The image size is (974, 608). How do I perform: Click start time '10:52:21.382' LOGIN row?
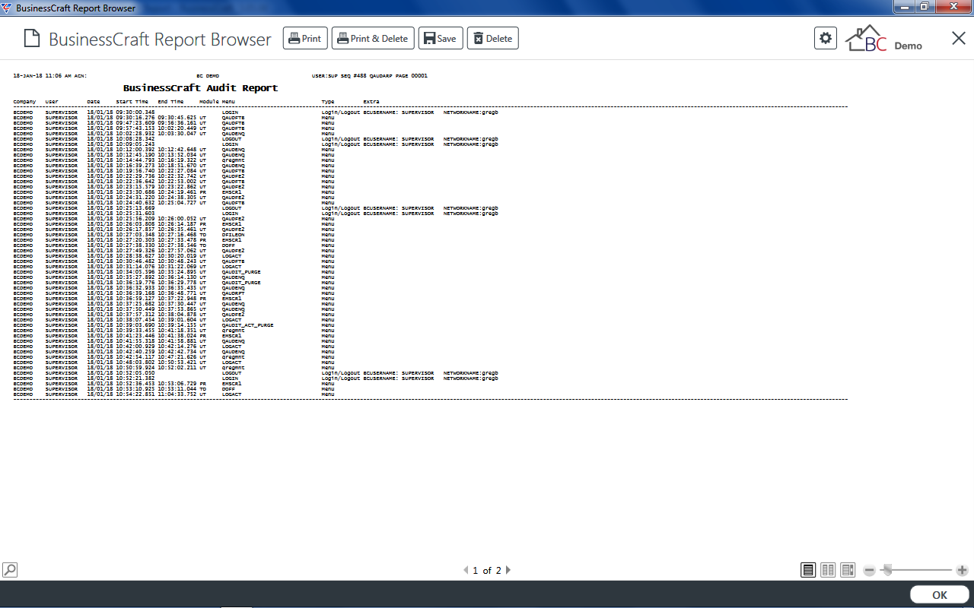pos(135,378)
